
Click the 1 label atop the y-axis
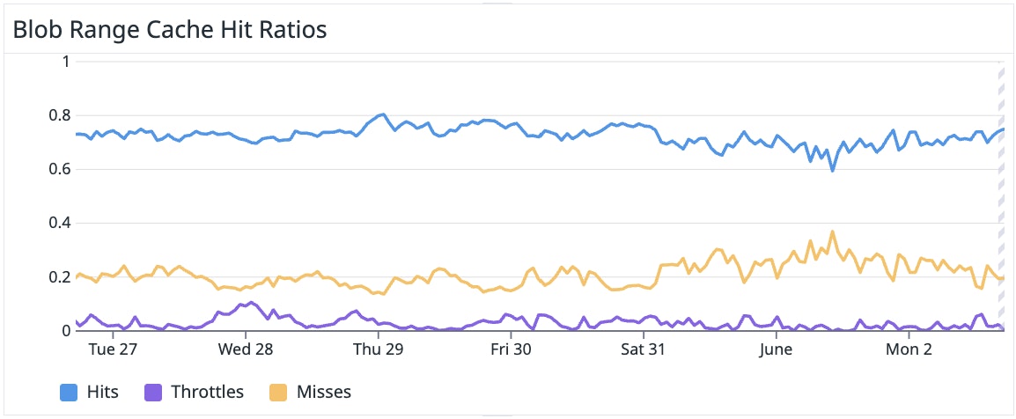[x=66, y=61]
